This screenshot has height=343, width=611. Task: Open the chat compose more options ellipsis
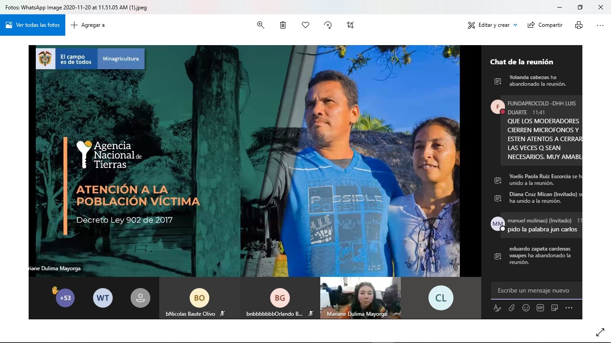click(569, 308)
